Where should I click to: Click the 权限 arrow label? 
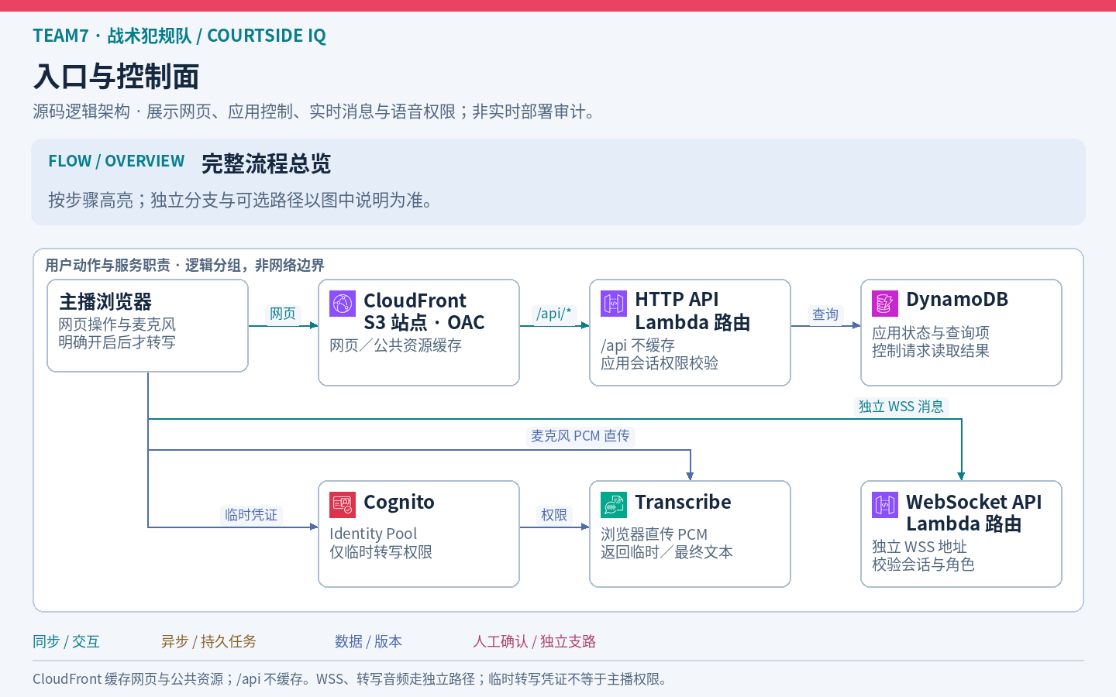pos(554,515)
